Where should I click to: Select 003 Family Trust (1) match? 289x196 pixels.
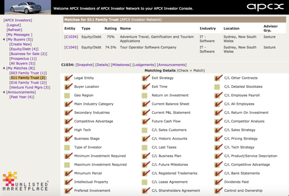pos(28,73)
